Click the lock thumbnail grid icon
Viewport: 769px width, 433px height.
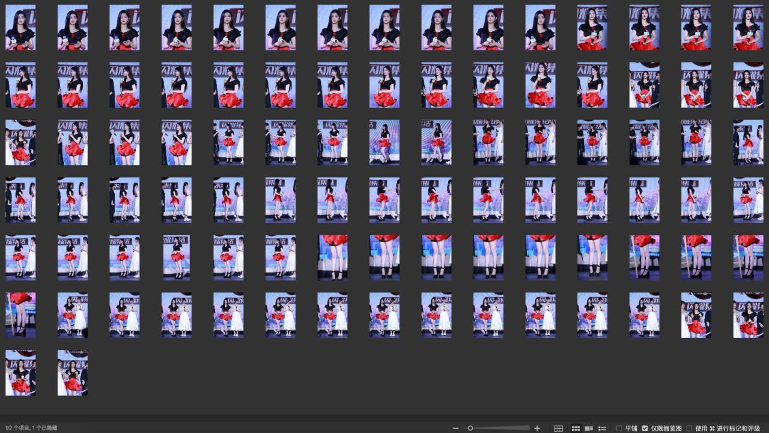click(558, 428)
